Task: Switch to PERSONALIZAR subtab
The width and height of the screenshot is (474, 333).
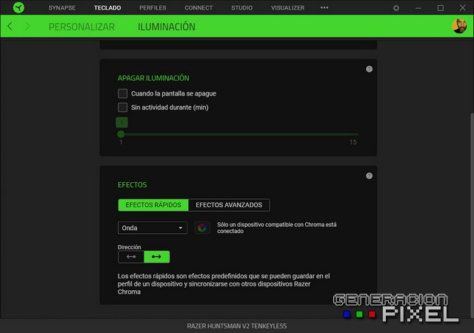Action: [x=81, y=27]
